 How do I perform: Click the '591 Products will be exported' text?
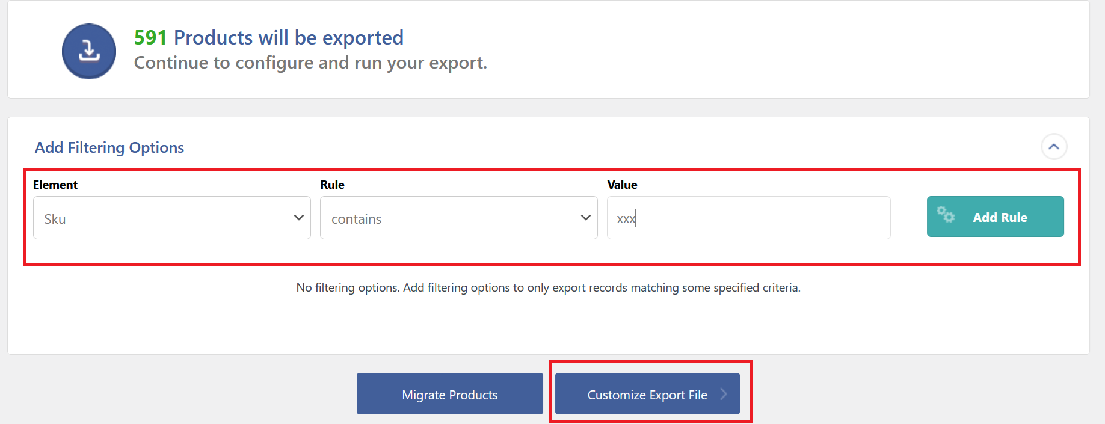tap(269, 37)
